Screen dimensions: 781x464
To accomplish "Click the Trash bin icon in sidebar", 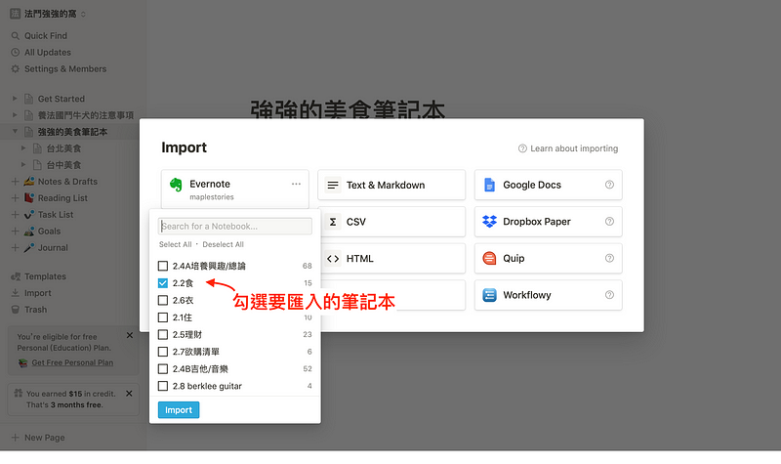I will 16,310.
